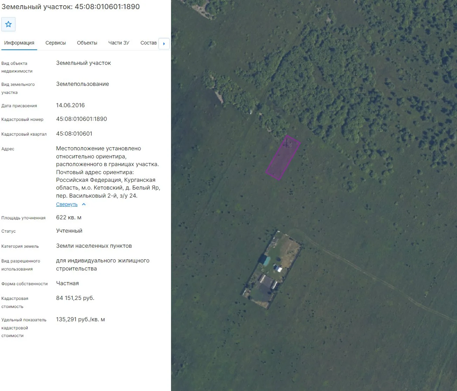Viewport: 457px width, 391px height.
Task: Click cadastral quarter value 45:08:010601
Action: (74, 134)
